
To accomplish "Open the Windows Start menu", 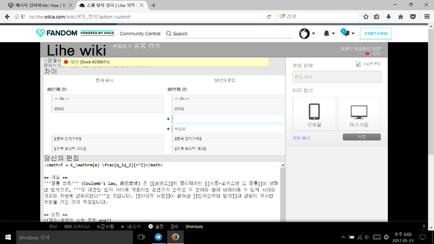I will [x=8, y=237].
